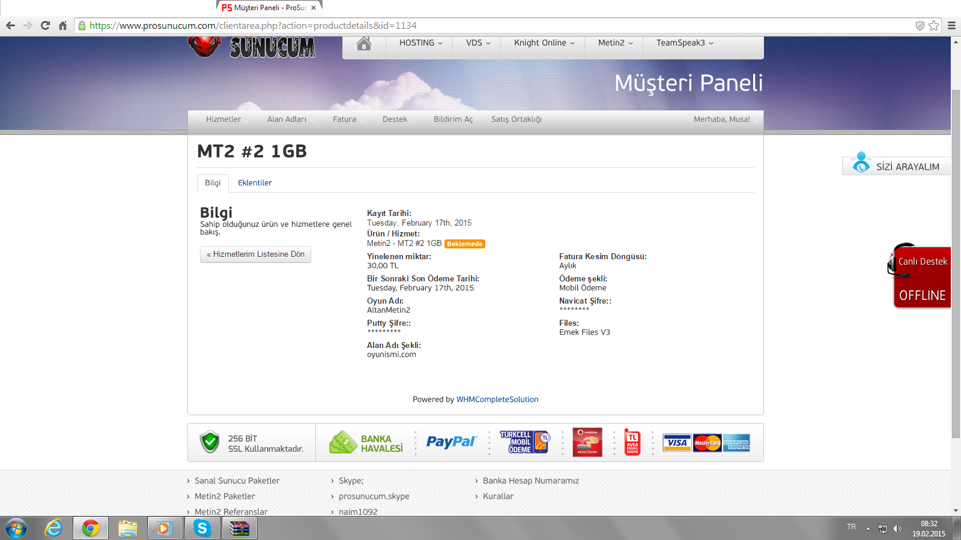This screenshot has height=540, width=961.
Task: Open Windows Explorer folder on taskbar
Action: coord(128,529)
